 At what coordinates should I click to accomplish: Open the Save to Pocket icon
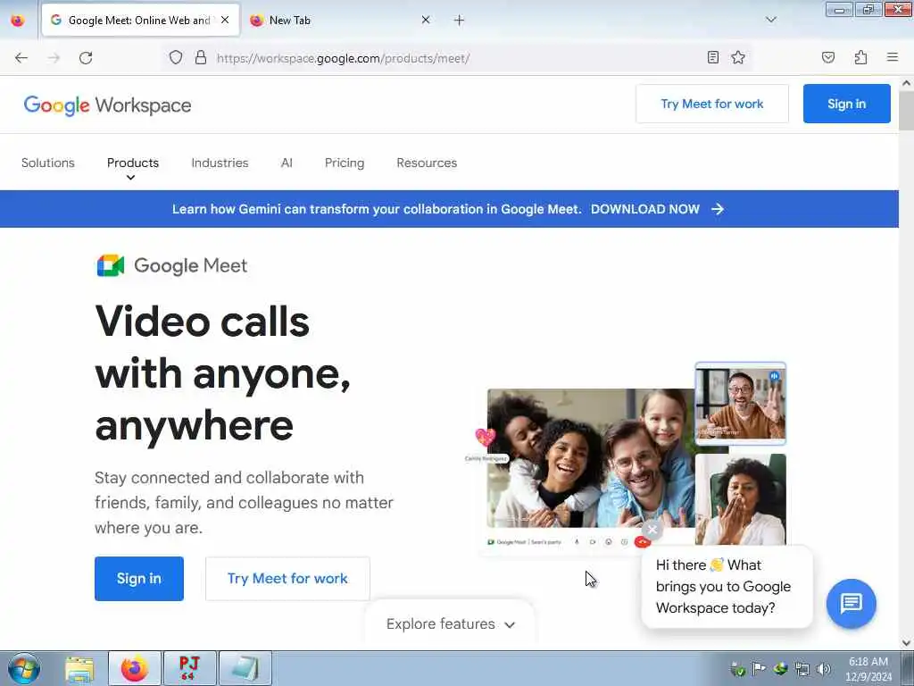point(827,57)
